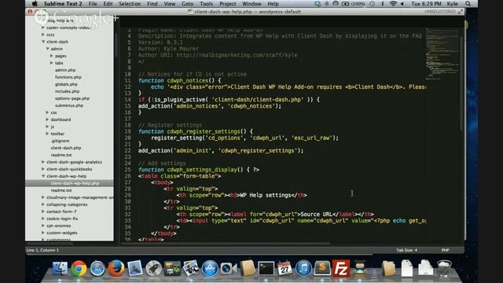Open Contacts address book in dock
503x283 pixels.
[x=248, y=268]
